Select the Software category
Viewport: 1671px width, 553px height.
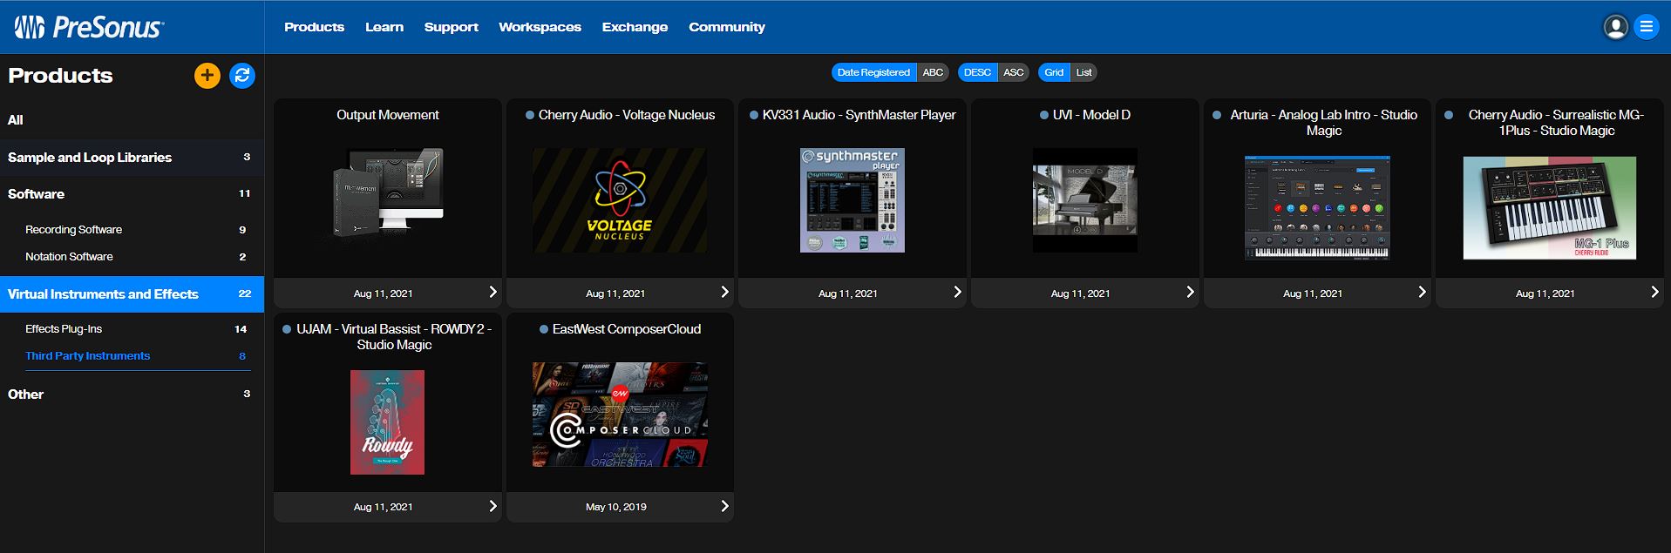tap(132, 194)
